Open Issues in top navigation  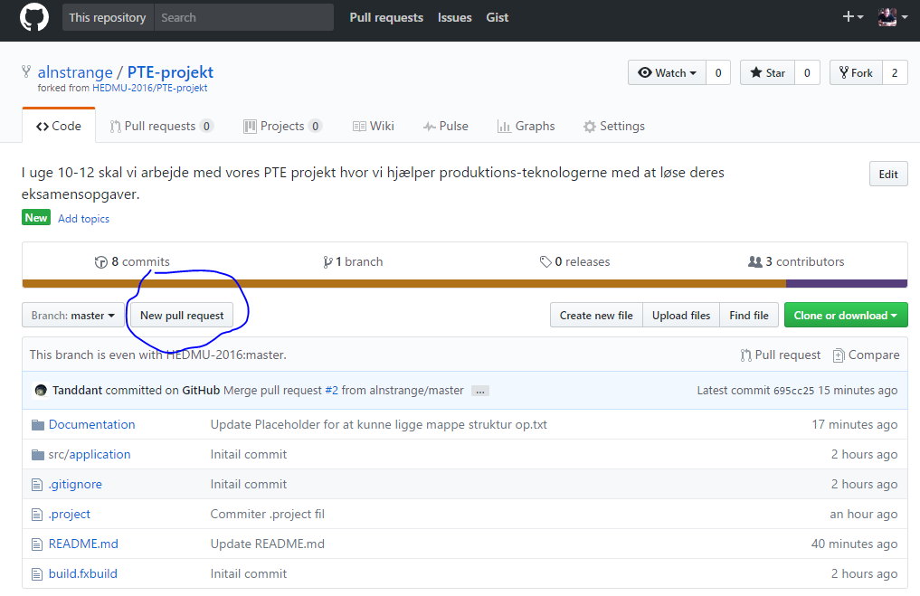[454, 17]
